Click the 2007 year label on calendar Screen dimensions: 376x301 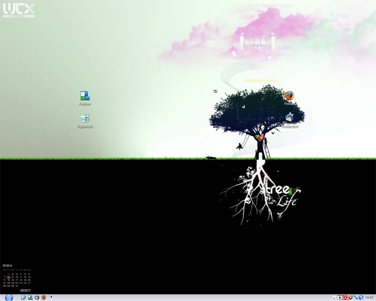pyautogui.click(x=25, y=291)
